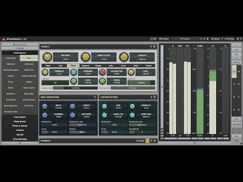
Task: Open help for the Globals panel
Action: (x=151, y=47)
